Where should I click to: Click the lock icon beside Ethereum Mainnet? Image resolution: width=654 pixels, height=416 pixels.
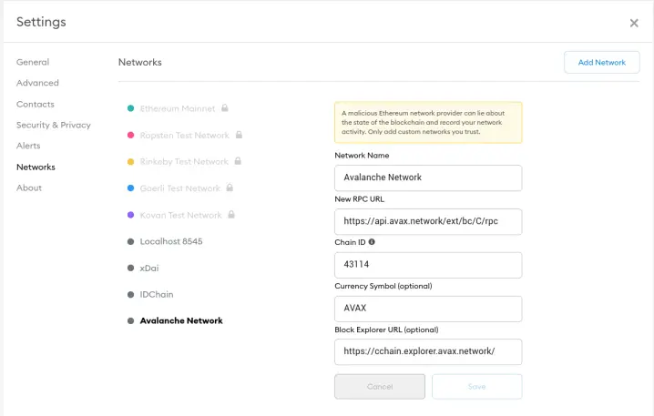tap(224, 108)
